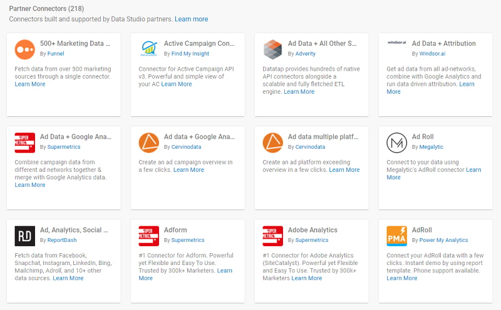Click the Power My Analytics PMA logo
The height and width of the screenshot is (310, 501).
pos(396,236)
